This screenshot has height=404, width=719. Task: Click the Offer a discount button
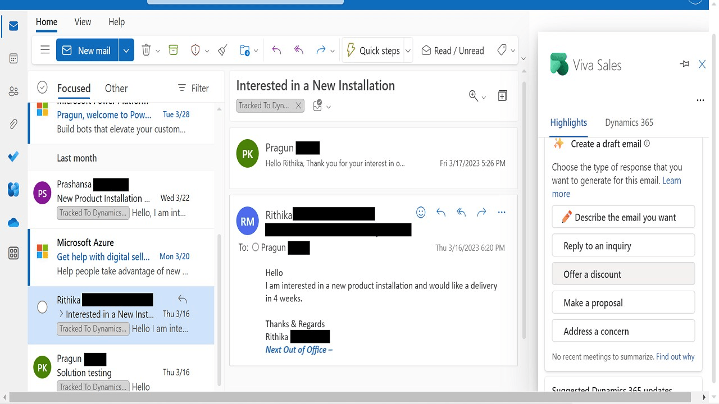click(x=624, y=274)
